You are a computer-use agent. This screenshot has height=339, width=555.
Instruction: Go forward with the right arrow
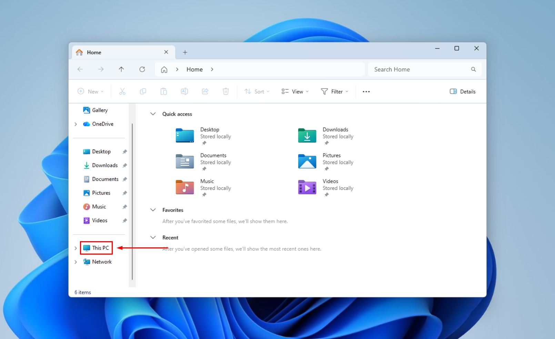pos(101,69)
